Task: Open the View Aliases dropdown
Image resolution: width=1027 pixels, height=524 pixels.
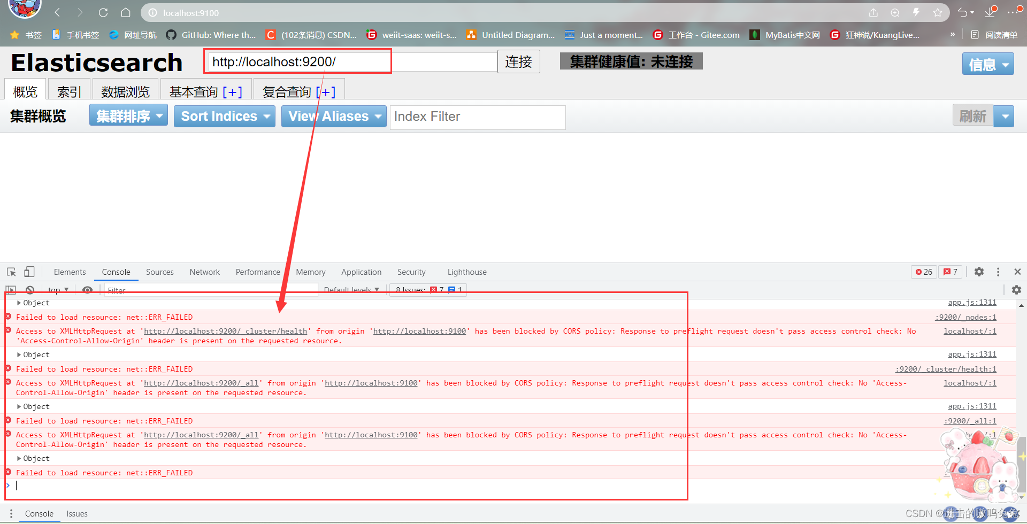Action: 335,116
